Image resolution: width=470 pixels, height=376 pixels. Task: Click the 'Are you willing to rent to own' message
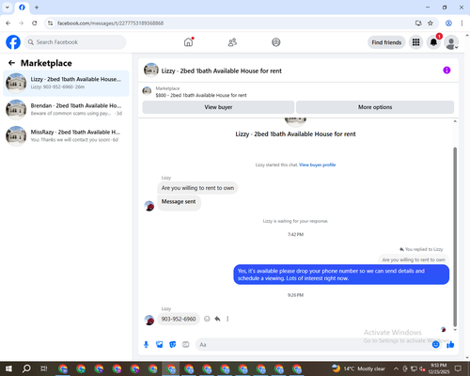(x=197, y=188)
